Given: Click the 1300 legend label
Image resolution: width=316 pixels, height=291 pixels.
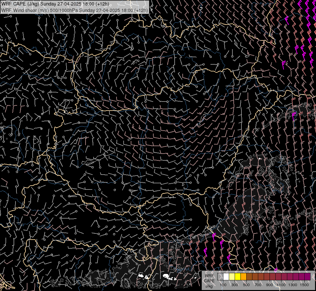Looking at the screenshot, I should [x=293, y=285].
